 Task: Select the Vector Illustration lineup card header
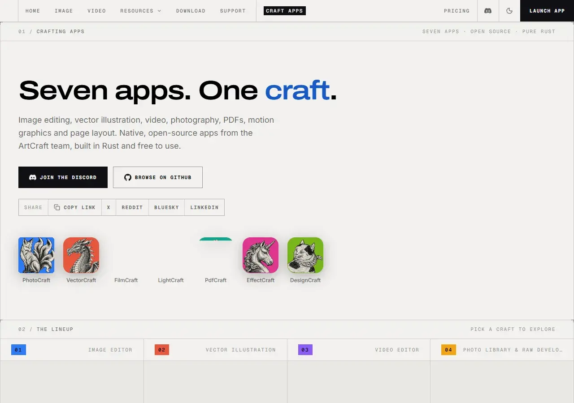tap(215, 350)
